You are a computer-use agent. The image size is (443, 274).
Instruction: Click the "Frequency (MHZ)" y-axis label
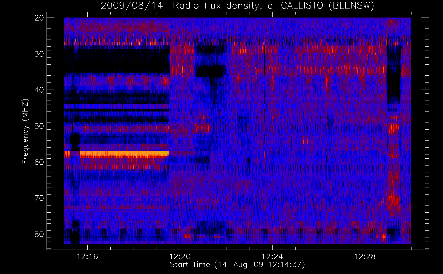click(25, 132)
